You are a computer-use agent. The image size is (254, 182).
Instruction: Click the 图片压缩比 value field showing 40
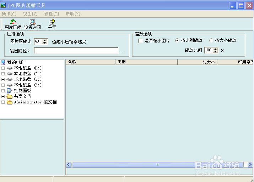pyautogui.click(x=38, y=41)
